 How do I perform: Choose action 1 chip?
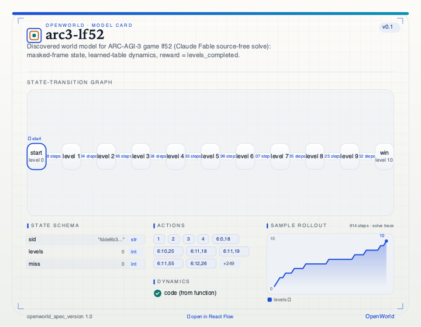pos(158,239)
